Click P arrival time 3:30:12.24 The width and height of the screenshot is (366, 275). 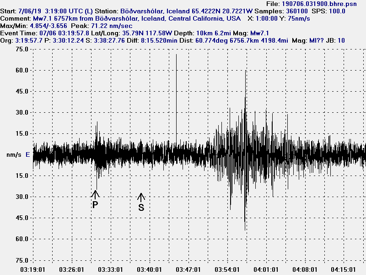68,40
